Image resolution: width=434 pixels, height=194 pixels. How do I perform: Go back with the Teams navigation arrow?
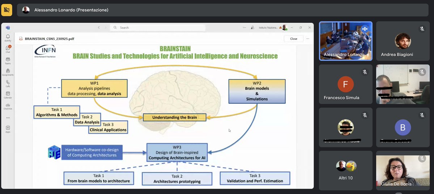click(99, 27)
